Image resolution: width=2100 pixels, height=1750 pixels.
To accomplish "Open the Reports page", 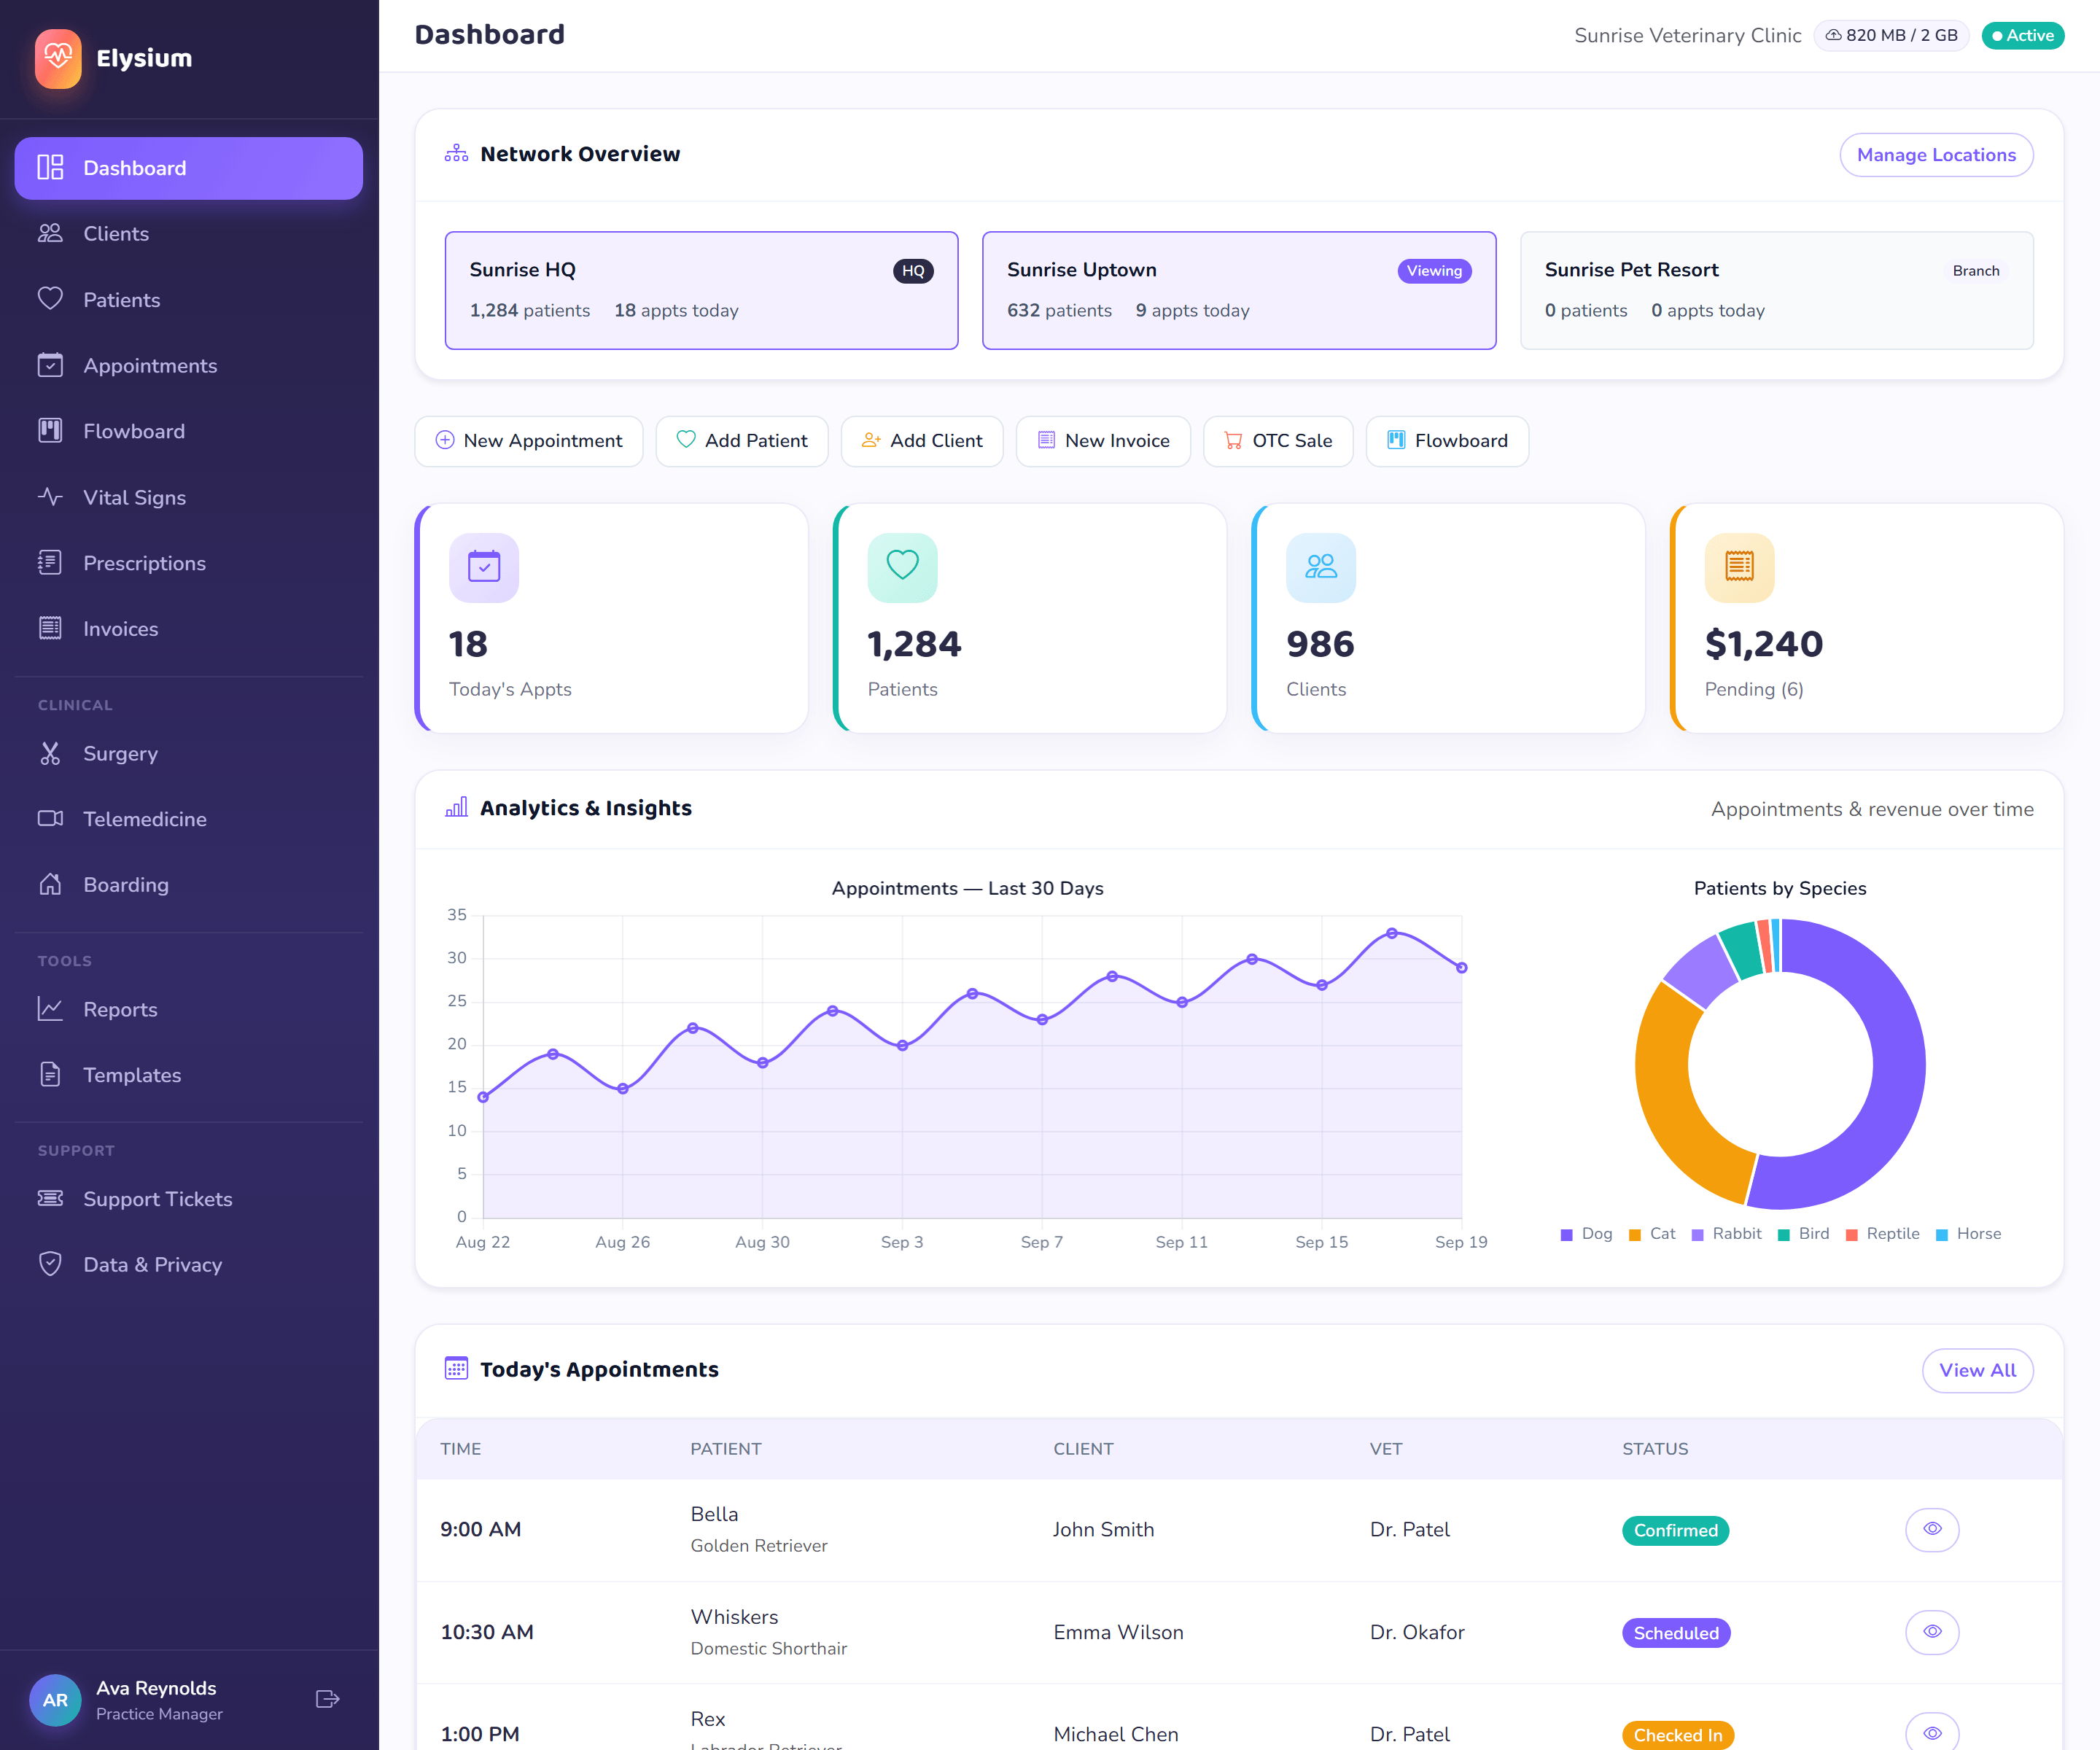I will tap(188, 1009).
